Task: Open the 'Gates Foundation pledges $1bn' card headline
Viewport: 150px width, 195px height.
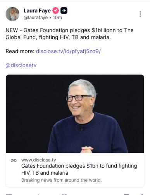Action: click(79, 169)
